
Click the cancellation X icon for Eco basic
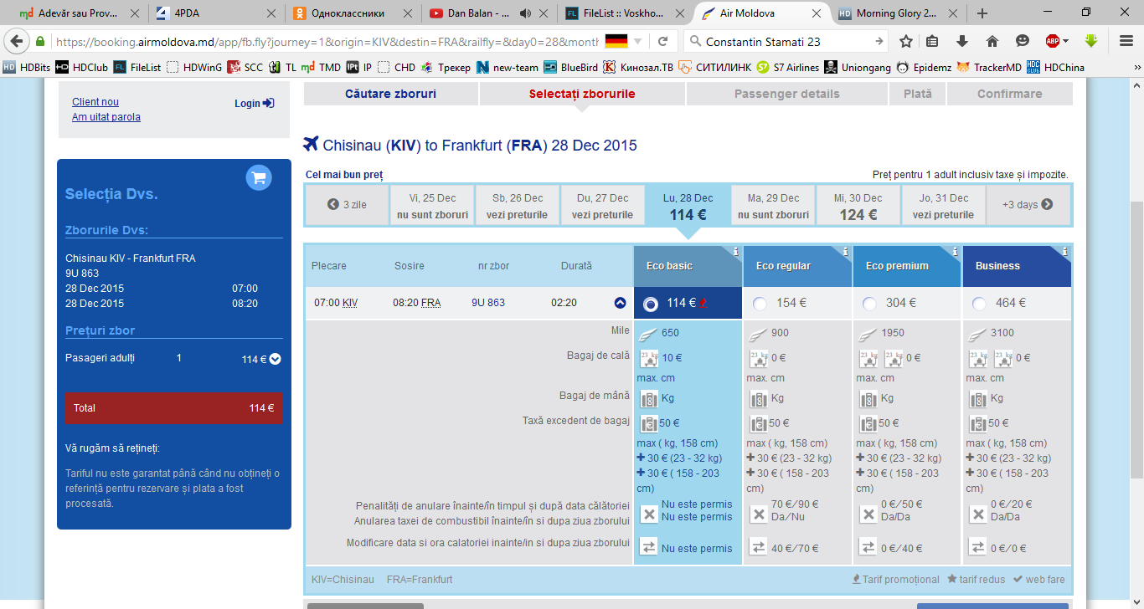[x=649, y=514]
